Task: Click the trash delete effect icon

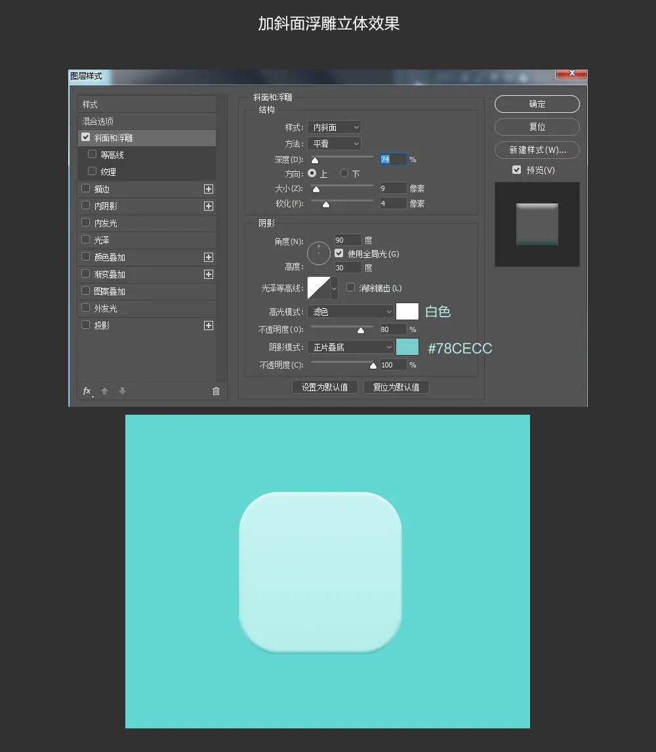Action: (x=216, y=391)
